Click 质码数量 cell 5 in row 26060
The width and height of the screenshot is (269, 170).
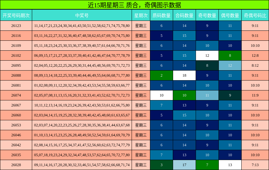[x=162, y=115]
